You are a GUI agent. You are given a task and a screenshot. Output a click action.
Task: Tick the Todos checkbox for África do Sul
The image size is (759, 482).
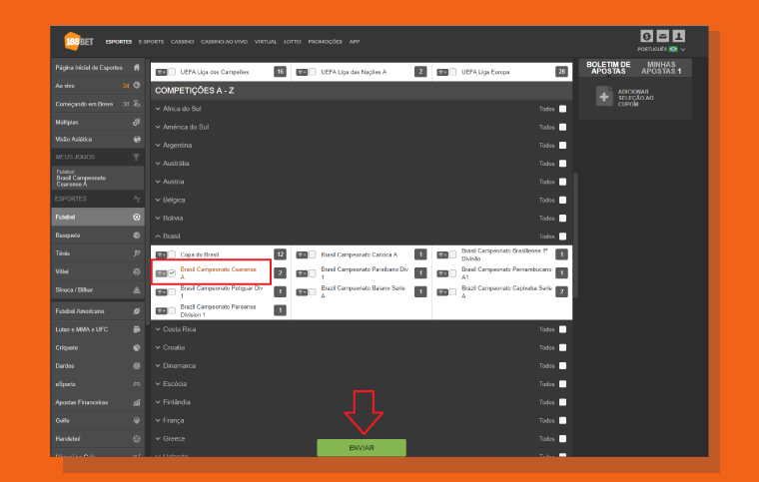[562, 109]
